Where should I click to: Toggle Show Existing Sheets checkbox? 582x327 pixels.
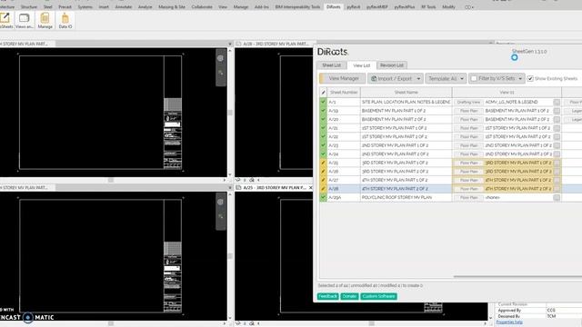(x=530, y=79)
